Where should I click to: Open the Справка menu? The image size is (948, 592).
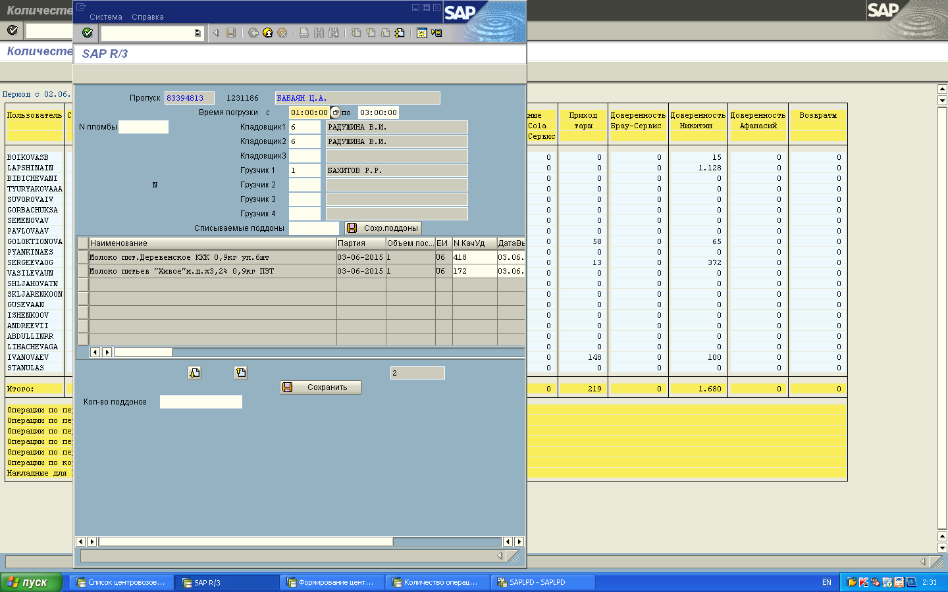(147, 17)
